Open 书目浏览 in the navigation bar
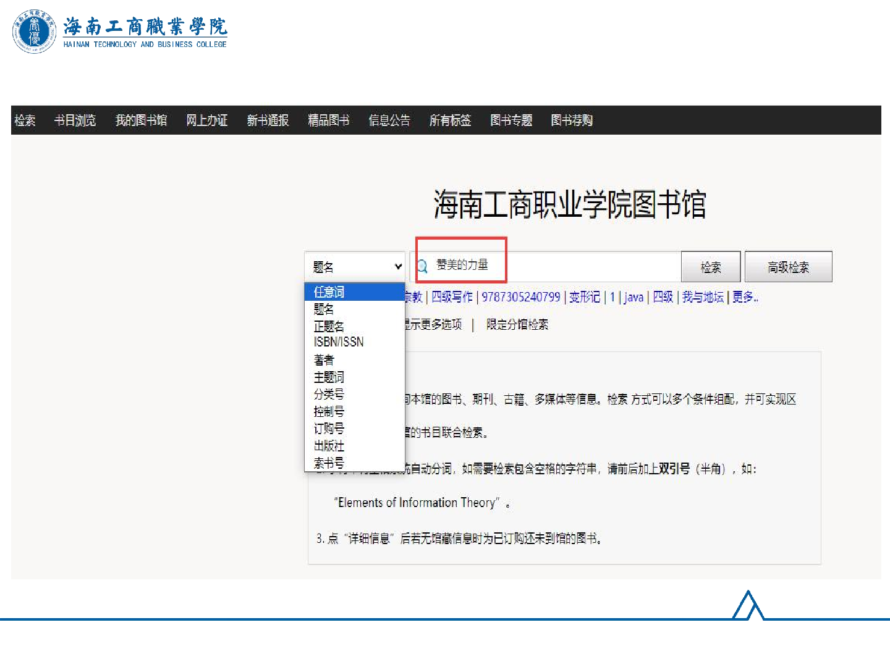Viewport: 890px width, 667px height. 75,120
